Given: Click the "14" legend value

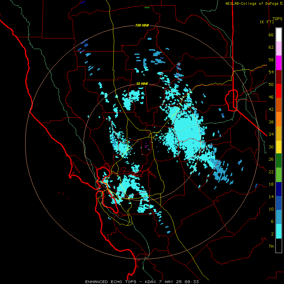Looking at the screenshot, I should point(271,197).
